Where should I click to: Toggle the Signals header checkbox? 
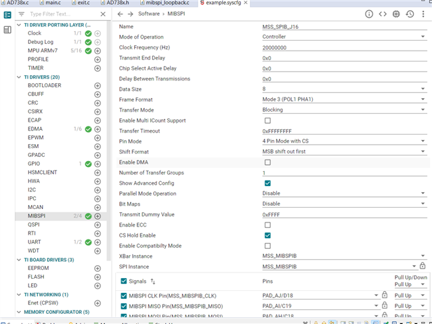[124, 281]
